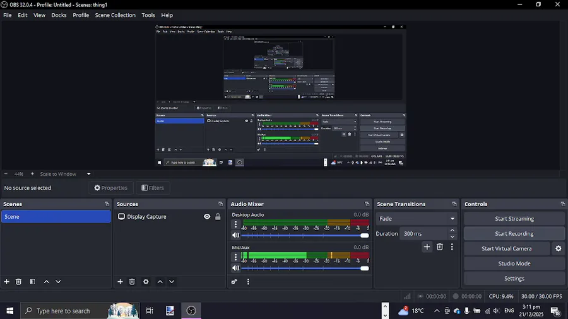Viewport: 568px width, 319px height.
Task: Remove selected source trash icon
Action: (132, 281)
